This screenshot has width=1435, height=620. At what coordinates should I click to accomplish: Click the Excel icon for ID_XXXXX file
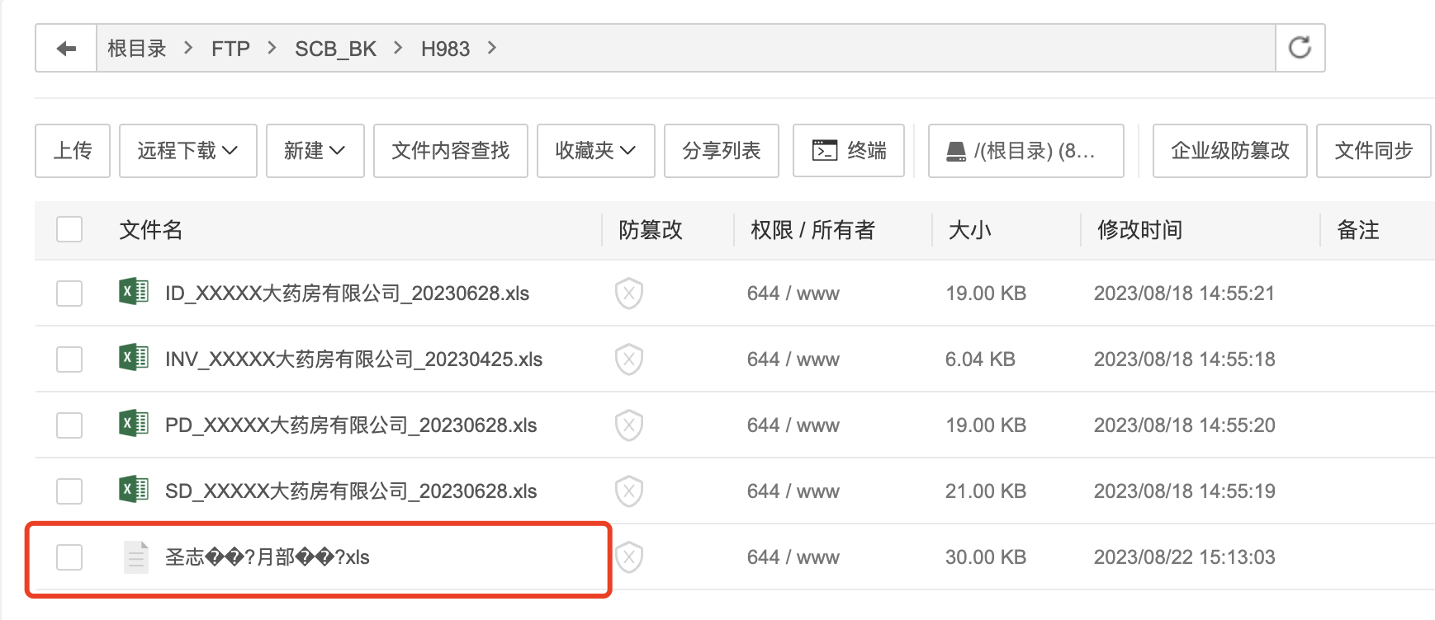click(134, 292)
